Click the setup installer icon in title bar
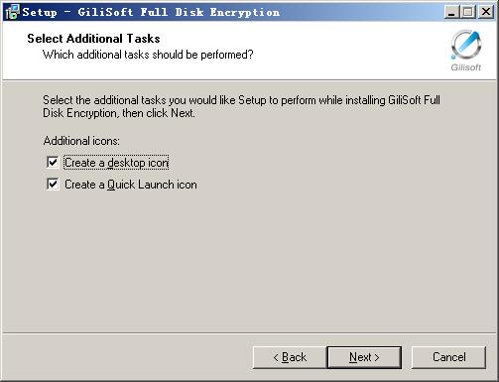 (x=12, y=12)
